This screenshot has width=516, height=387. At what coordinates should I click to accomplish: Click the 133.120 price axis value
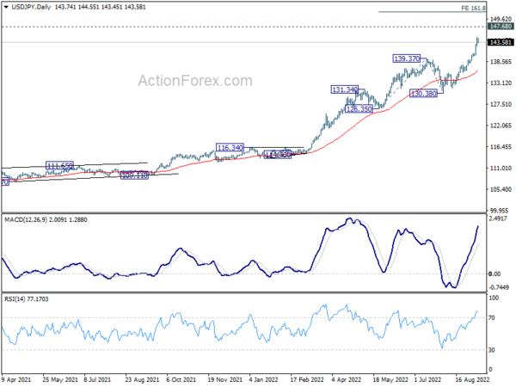pyautogui.click(x=501, y=83)
